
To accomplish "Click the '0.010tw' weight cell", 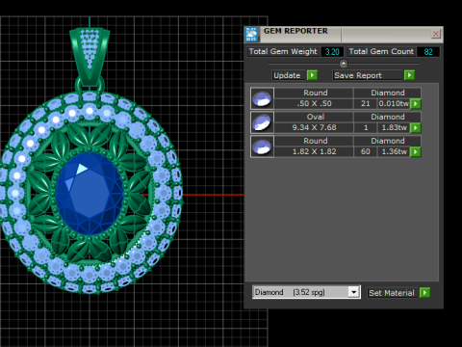I will pyautogui.click(x=394, y=104).
